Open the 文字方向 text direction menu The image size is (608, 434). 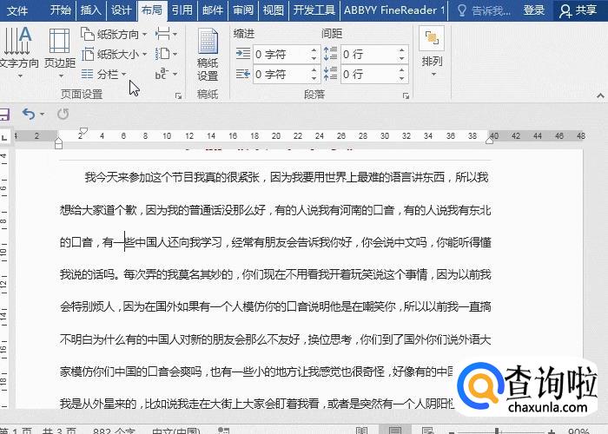click(x=19, y=52)
